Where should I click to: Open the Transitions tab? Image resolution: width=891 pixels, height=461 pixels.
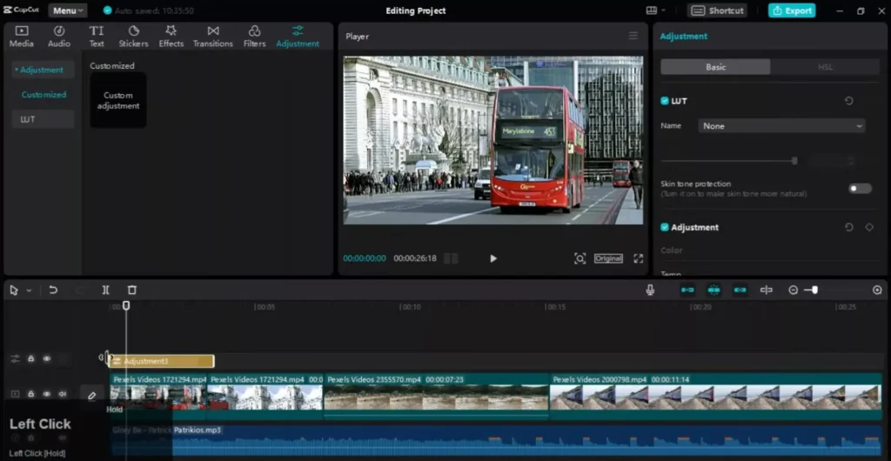(213, 37)
